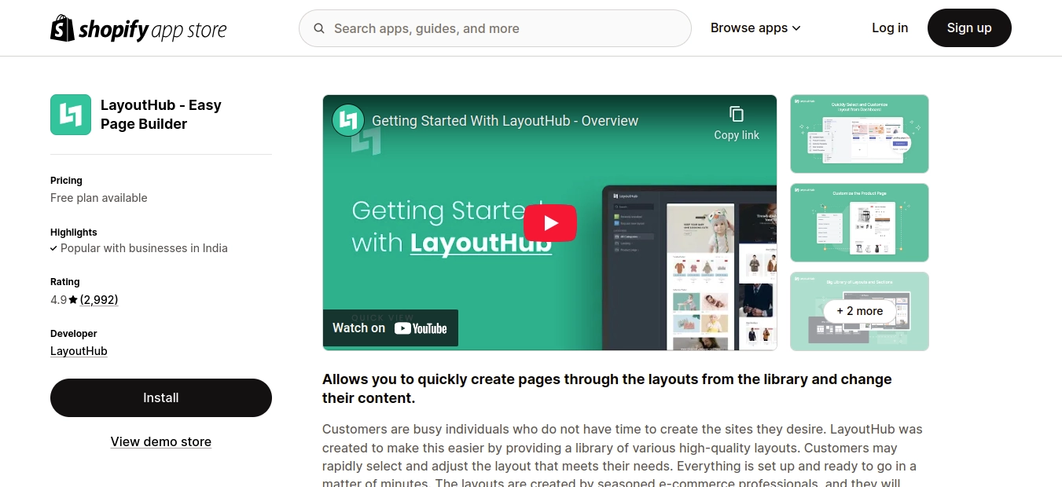Click the Shopify app store logo
This screenshot has width=1062, height=487.
point(138,27)
